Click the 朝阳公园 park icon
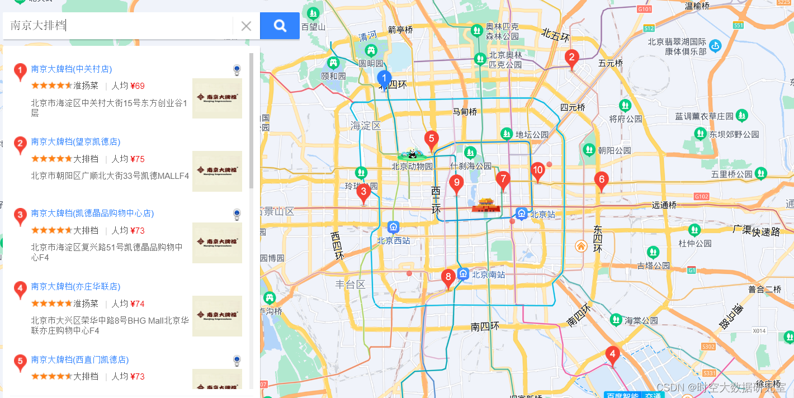 (x=589, y=150)
